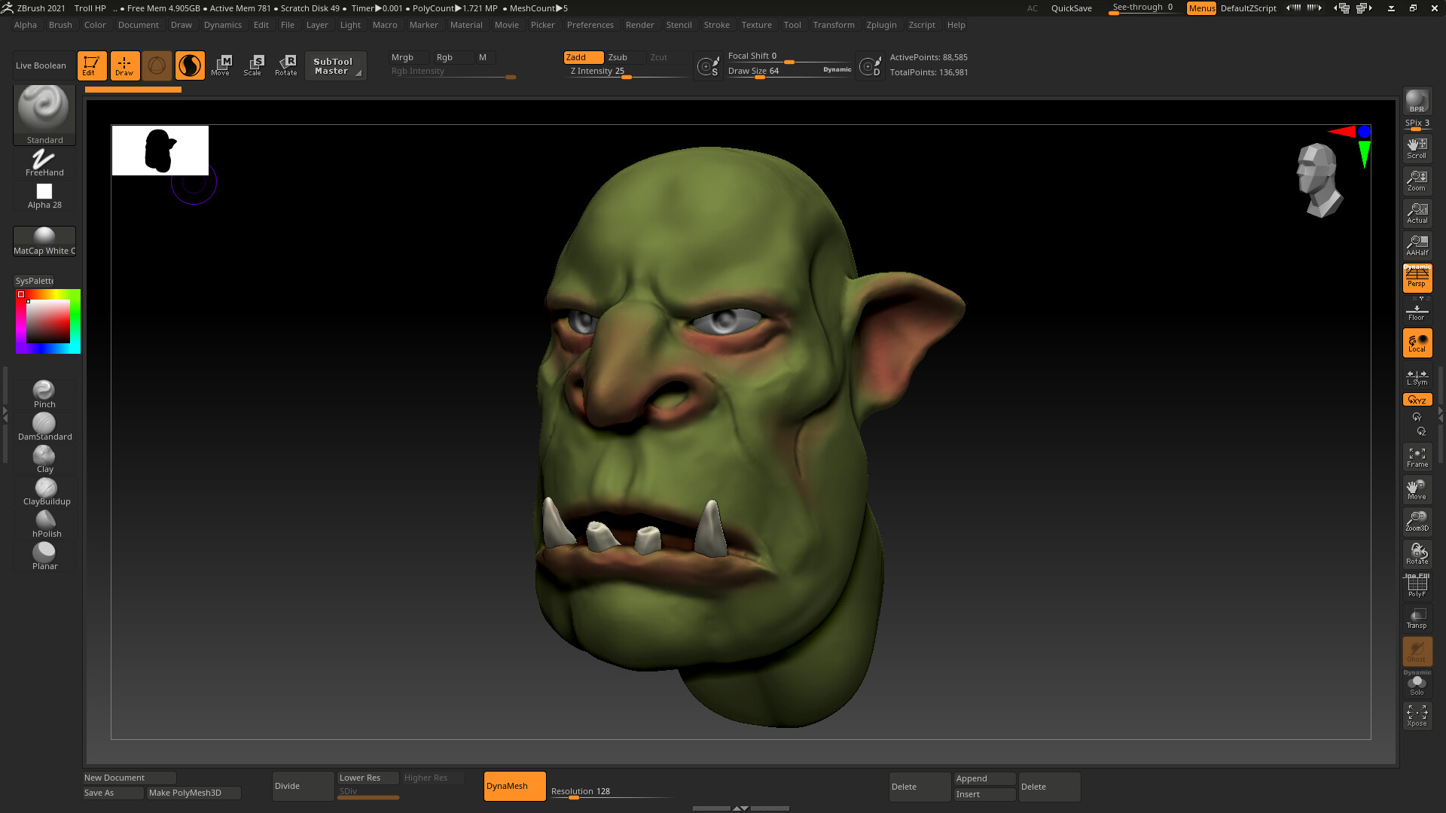Expand SubTool Master corner arrow
Screen dimensions: 1446x813
pos(359,75)
